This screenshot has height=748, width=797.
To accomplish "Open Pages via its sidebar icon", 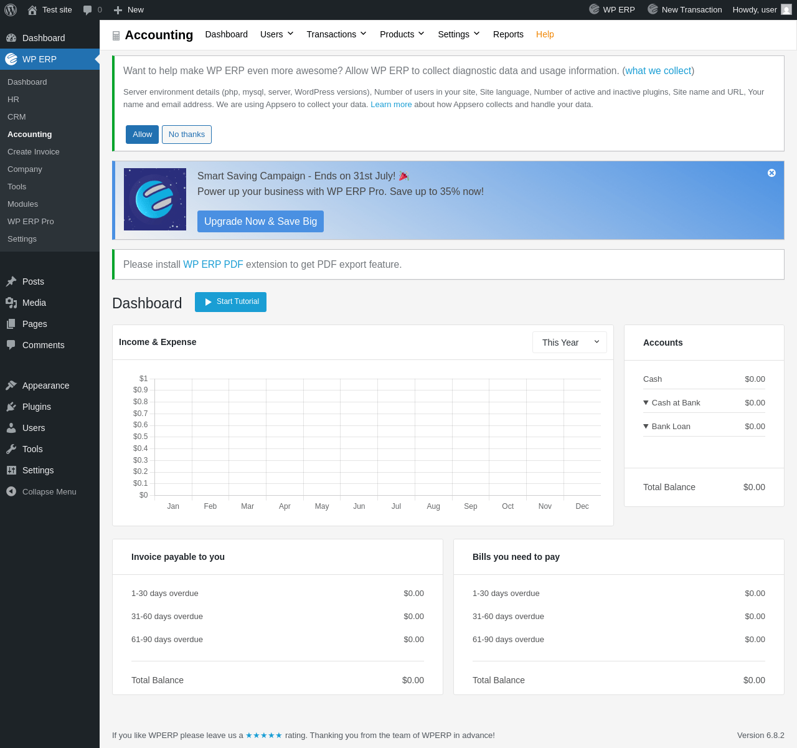I will 11,324.
